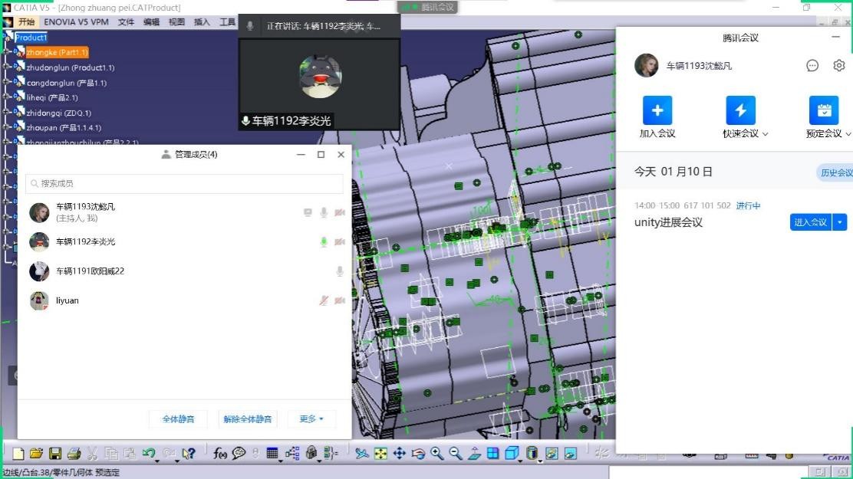Click the Formula f(x) icon
The image size is (853, 479).
[x=220, y=454]
